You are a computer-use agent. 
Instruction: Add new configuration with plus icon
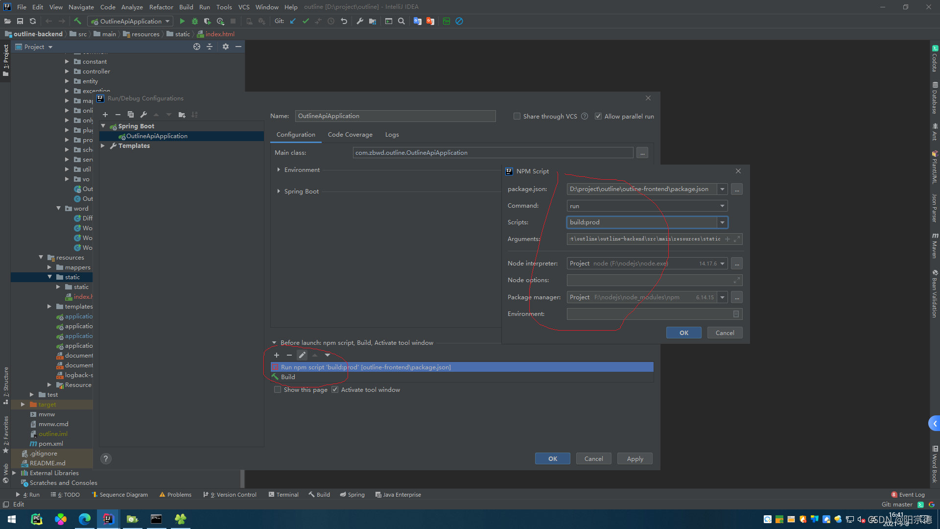105,115
